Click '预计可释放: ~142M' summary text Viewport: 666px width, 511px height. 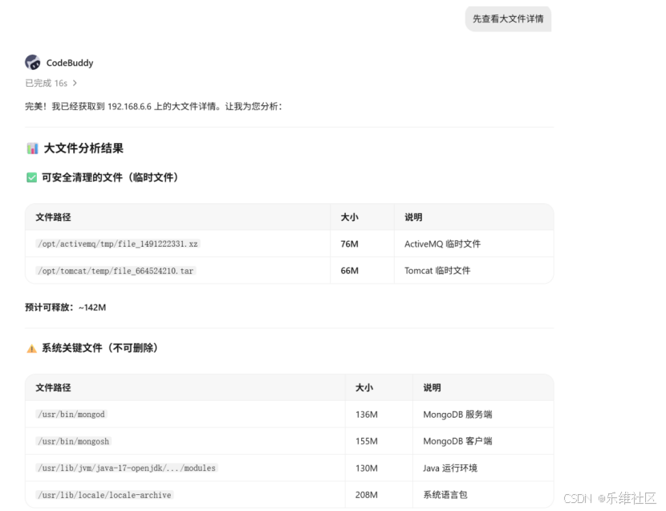[x=66, y=308]
